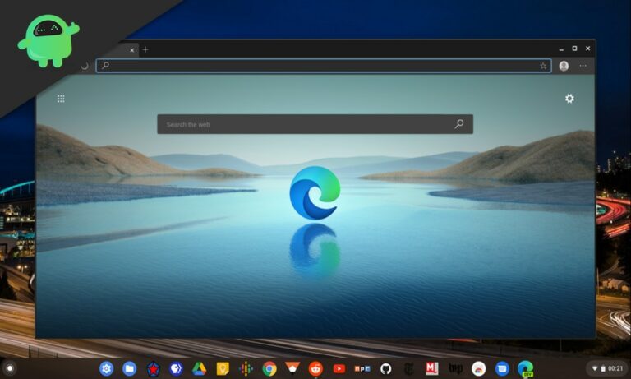The width and height of the screenshot is (631, 379).
Task: Open the blue Messages app on shelf
Action: [x=502, y=368]
